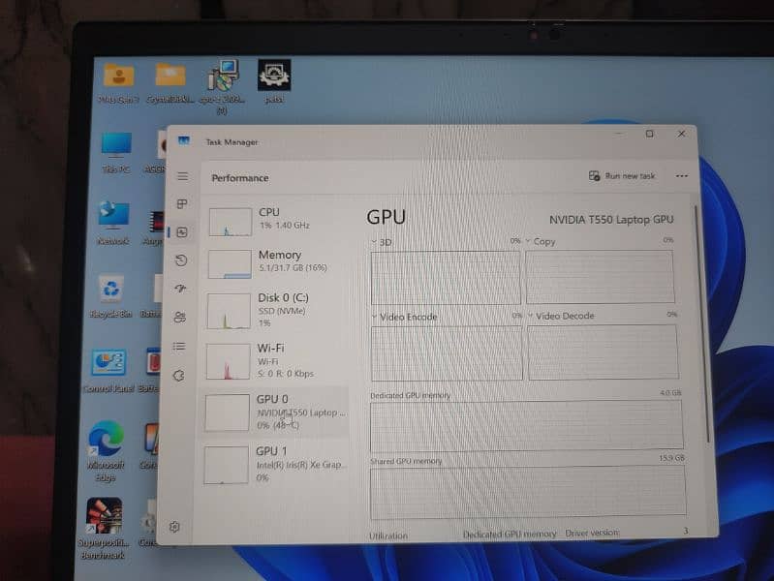The image size is (774, 581).
Task: Click the 'S: 0 R: 0 Kbps' Wi-Fi value
Action: (286, 374)
